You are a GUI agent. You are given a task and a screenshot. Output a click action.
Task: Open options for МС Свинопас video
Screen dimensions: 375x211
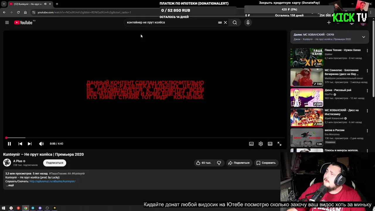[x=367, y=71]
